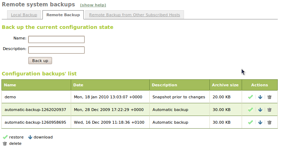Delete automatic-backup-1260958695 entry
Viewport: 282px width, 148px height.
tap(269, 122)
